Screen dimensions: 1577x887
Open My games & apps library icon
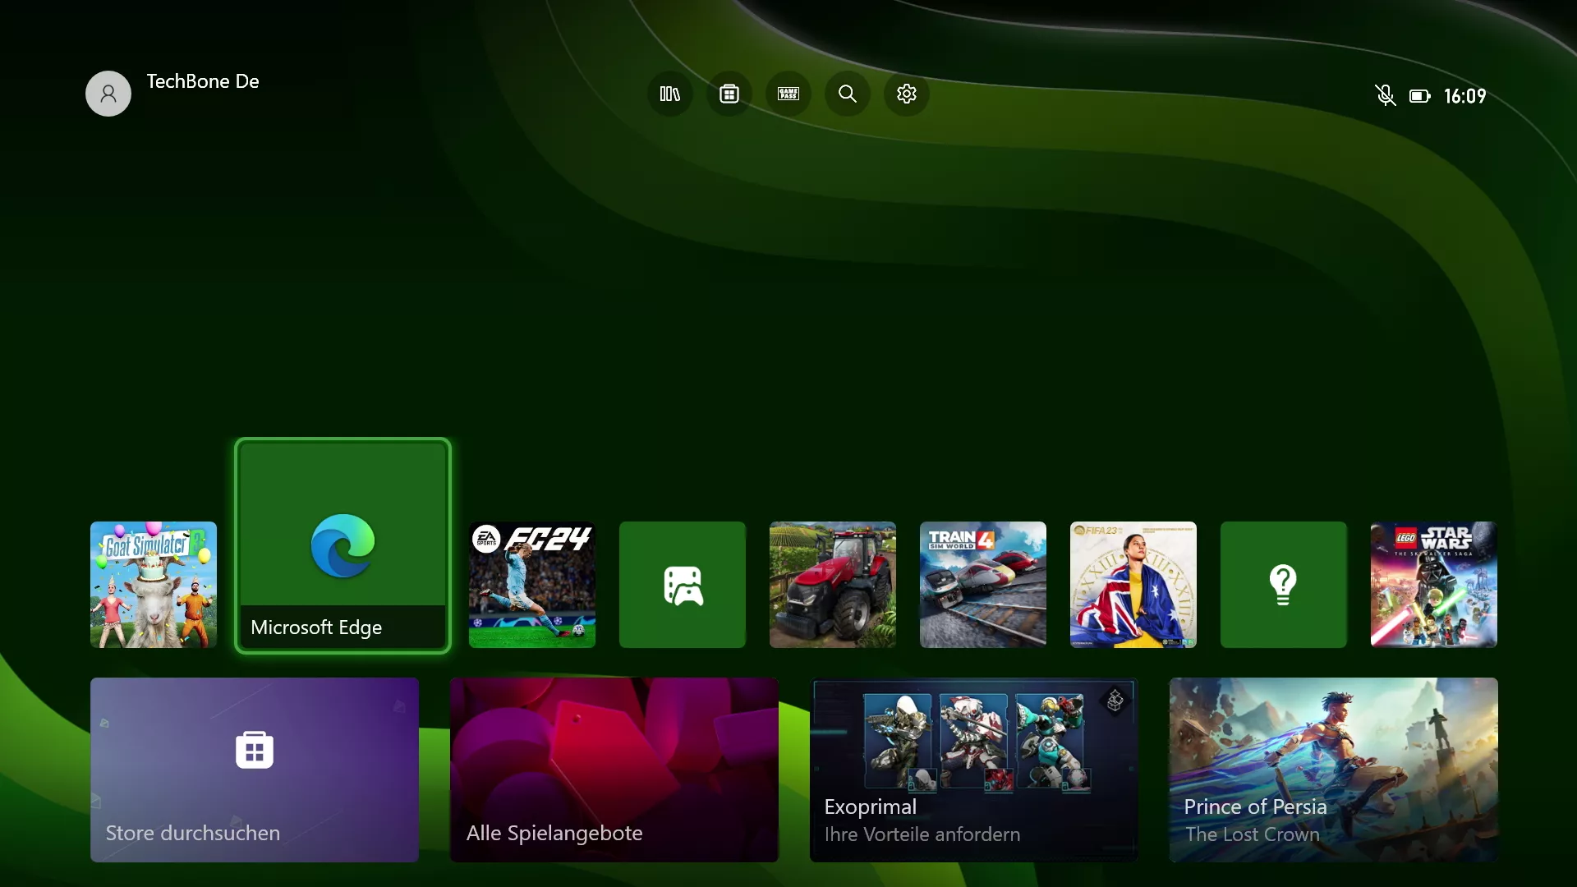(670, 94)
